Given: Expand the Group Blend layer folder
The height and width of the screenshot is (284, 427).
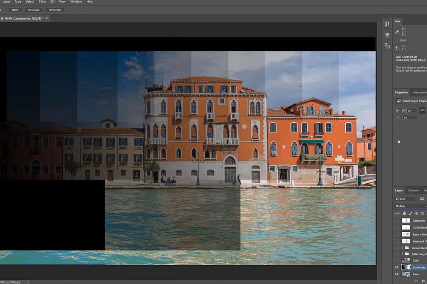Looking at the screenshot, I should pos(402,248).
